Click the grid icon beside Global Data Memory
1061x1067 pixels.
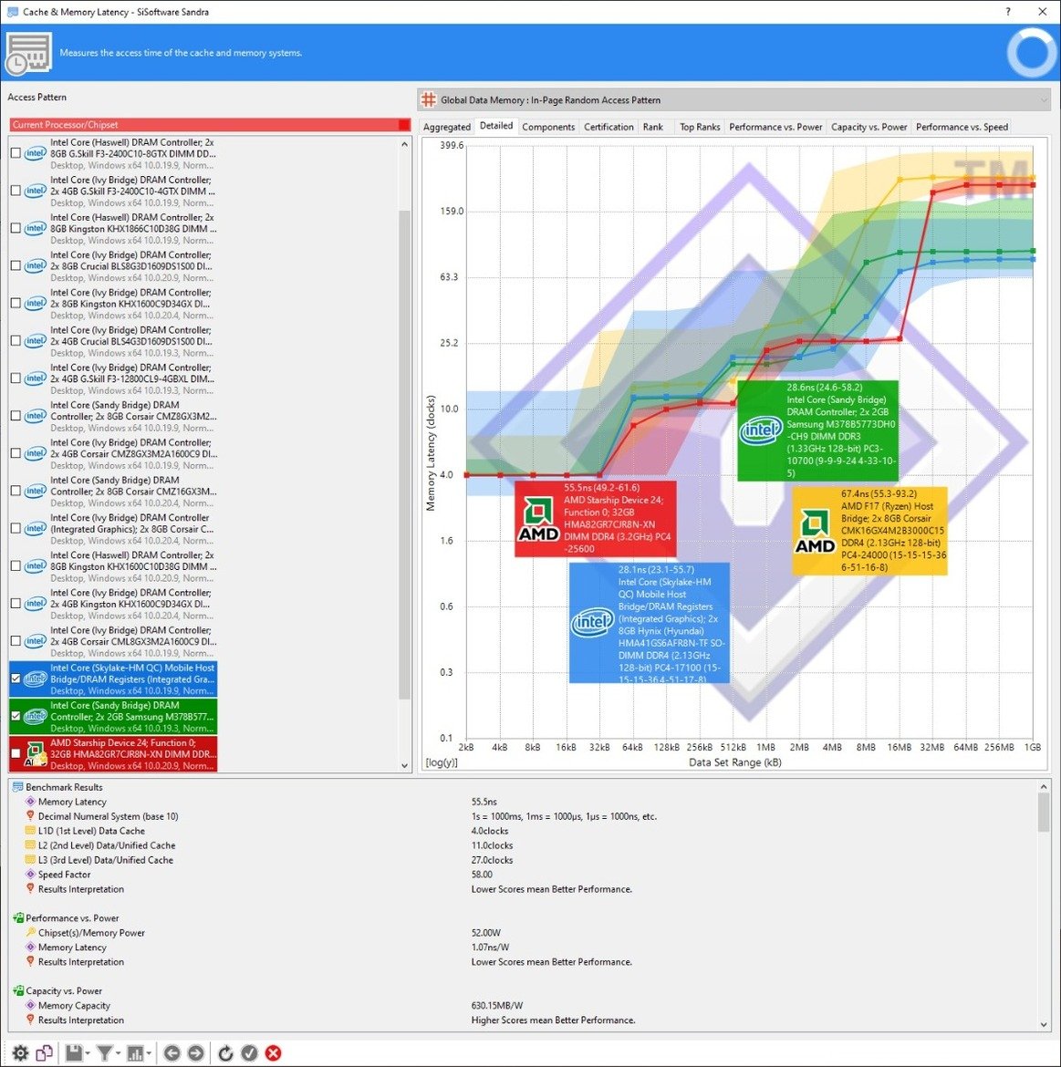pyautogui.click(x=428, y=100)
